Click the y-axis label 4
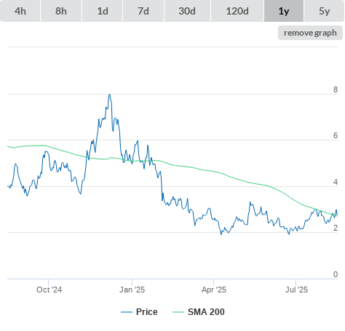The height and width of the screenshot is (331, 345). pyautogui.click(x=336, y=182)
